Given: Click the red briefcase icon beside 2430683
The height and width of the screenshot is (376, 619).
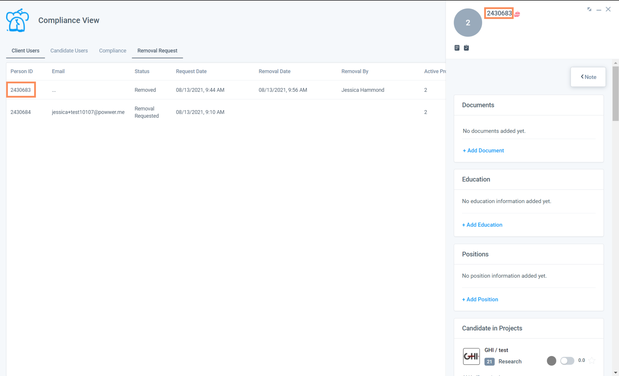Looking at the screenshot, I should click(x=517, y=14).
